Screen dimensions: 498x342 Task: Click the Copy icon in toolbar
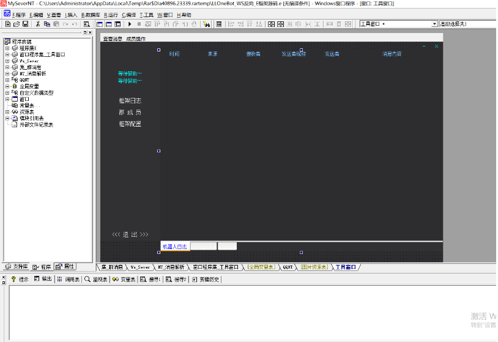(x=47, y=24)
